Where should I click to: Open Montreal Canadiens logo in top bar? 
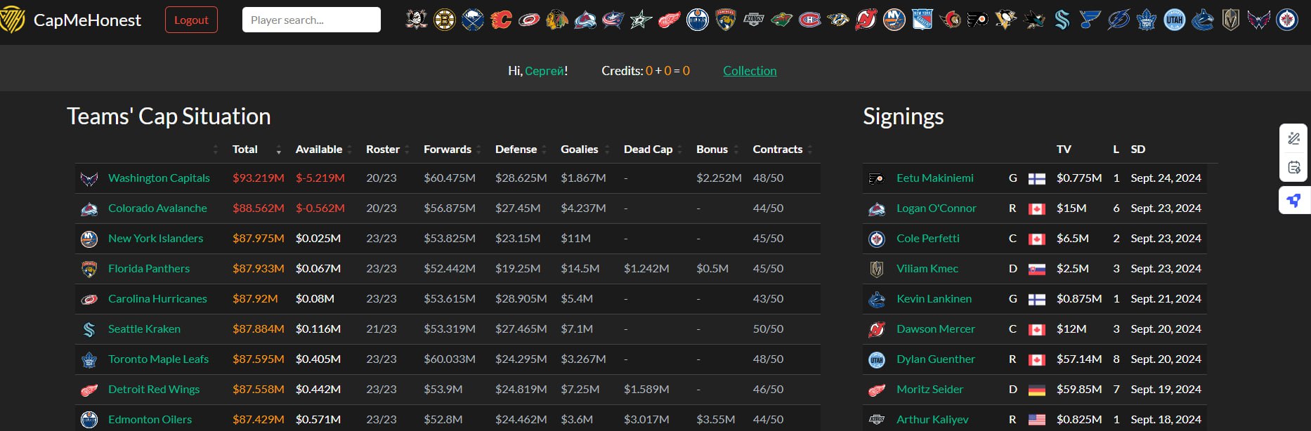[810, 20]
